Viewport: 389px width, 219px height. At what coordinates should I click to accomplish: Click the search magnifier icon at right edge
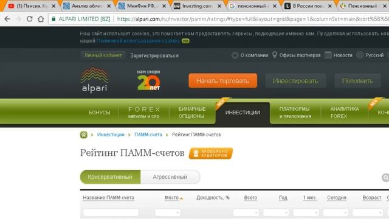click(385, 177)
